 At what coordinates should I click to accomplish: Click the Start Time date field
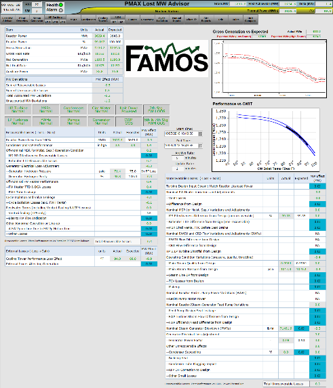pos(181,134)
